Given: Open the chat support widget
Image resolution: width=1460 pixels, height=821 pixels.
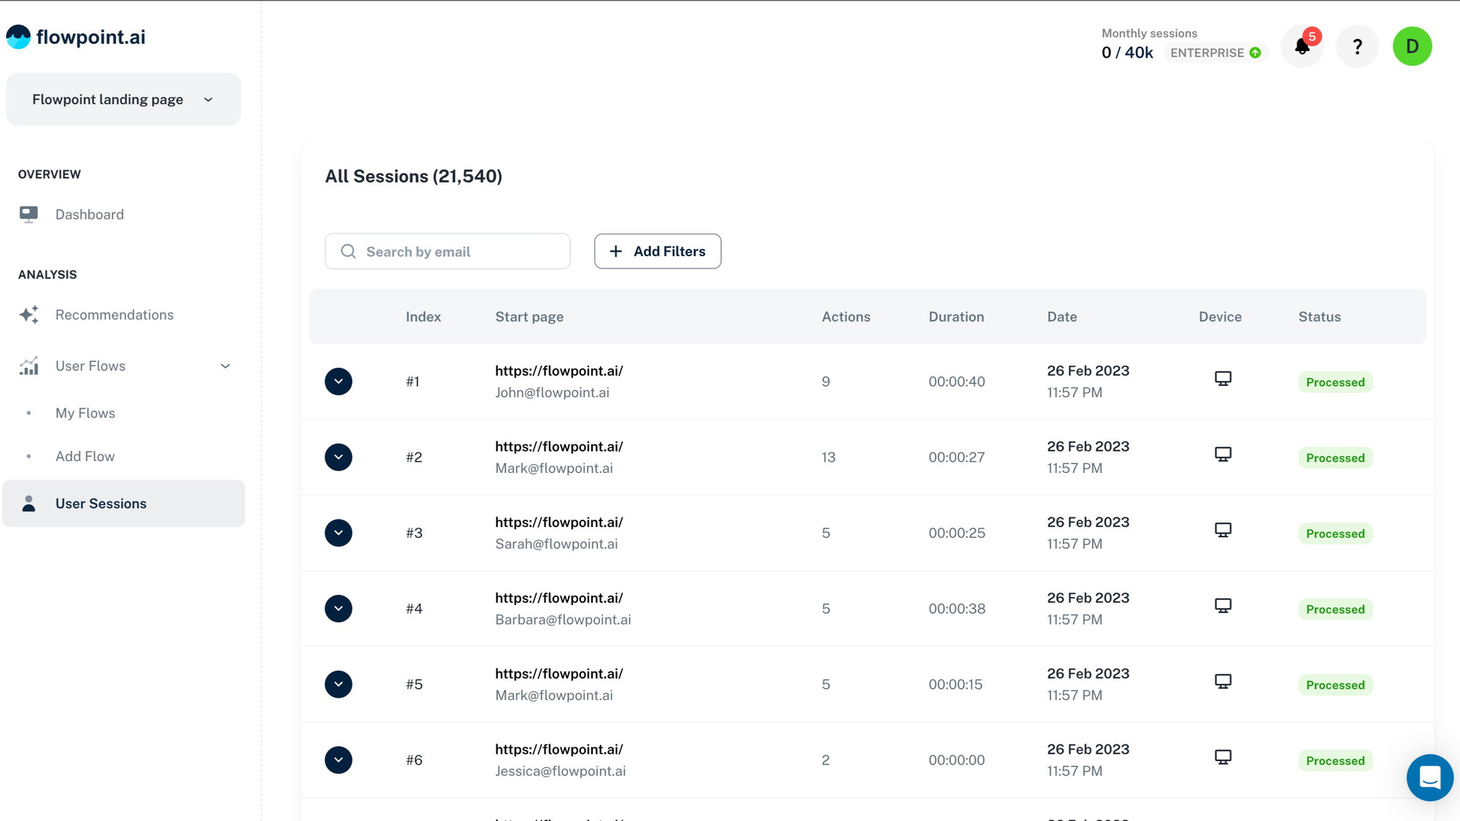Looking at the screenshot, I should [x=1429, y=777].
